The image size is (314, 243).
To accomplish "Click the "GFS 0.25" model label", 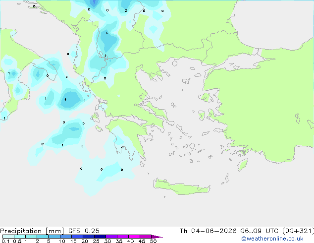I will [x=84, y=231].
